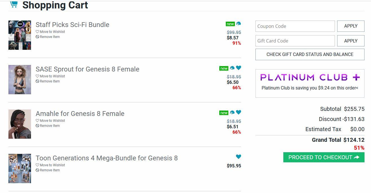
Task: Focus the Gift Card Code field
Action: 295,41
